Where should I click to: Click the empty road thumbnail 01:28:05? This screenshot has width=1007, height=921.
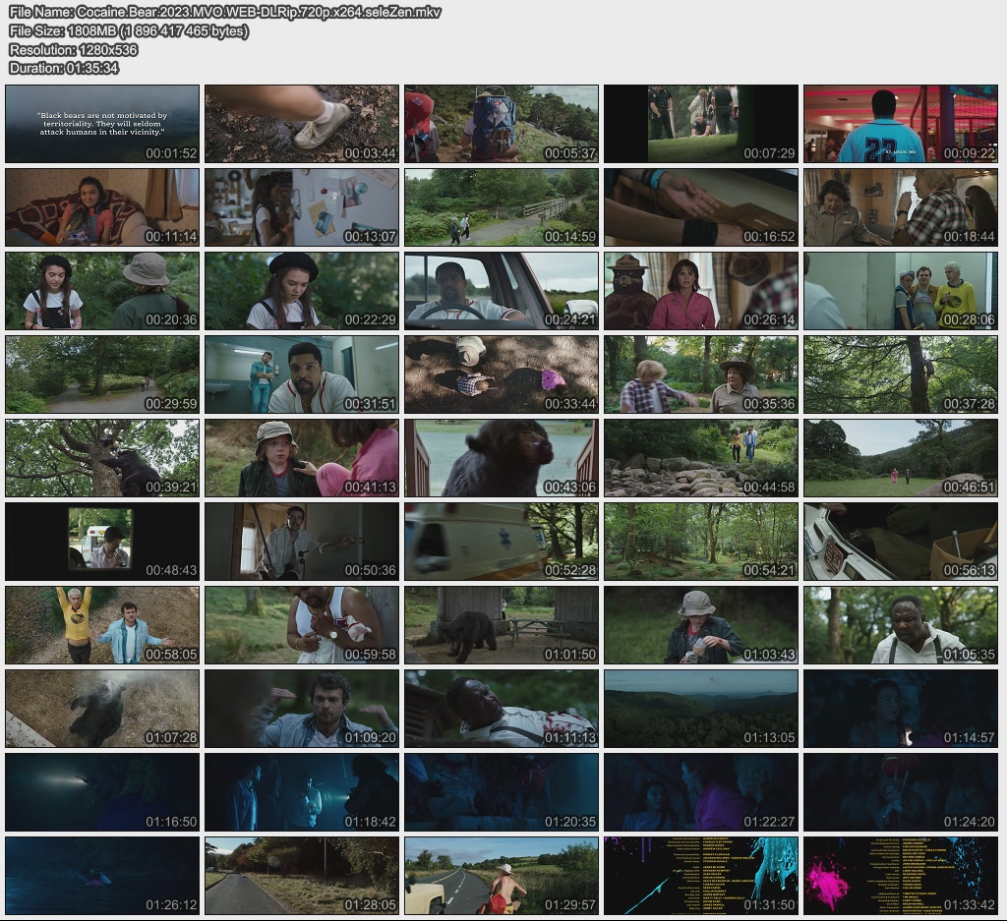click(302, 876)
